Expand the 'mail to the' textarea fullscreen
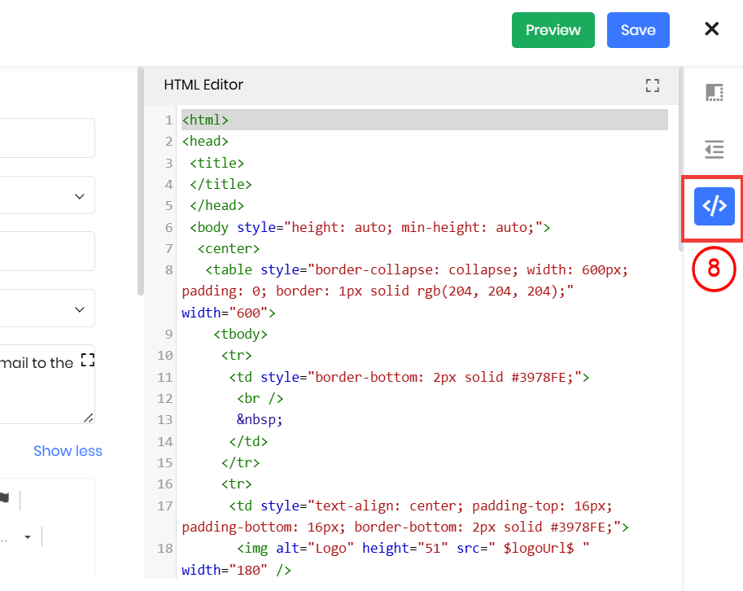Viewport: 743px width, 591px height. coord(88,360)
